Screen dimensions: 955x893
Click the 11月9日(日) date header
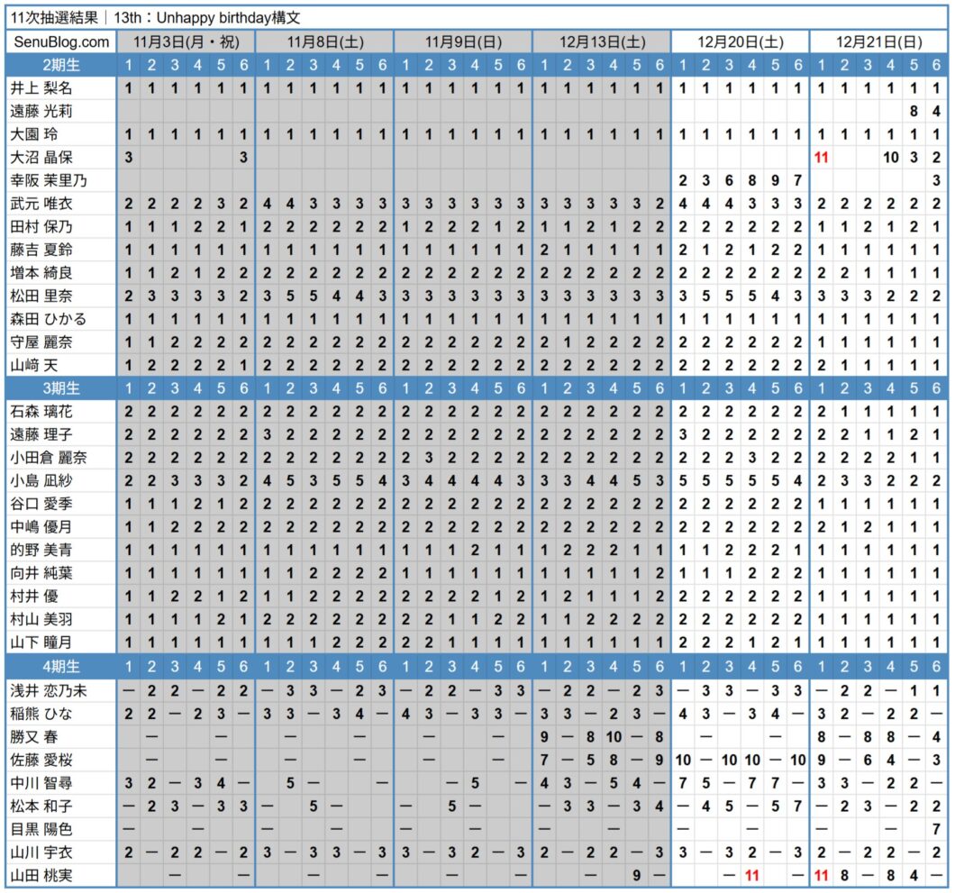tap(463, 42)
